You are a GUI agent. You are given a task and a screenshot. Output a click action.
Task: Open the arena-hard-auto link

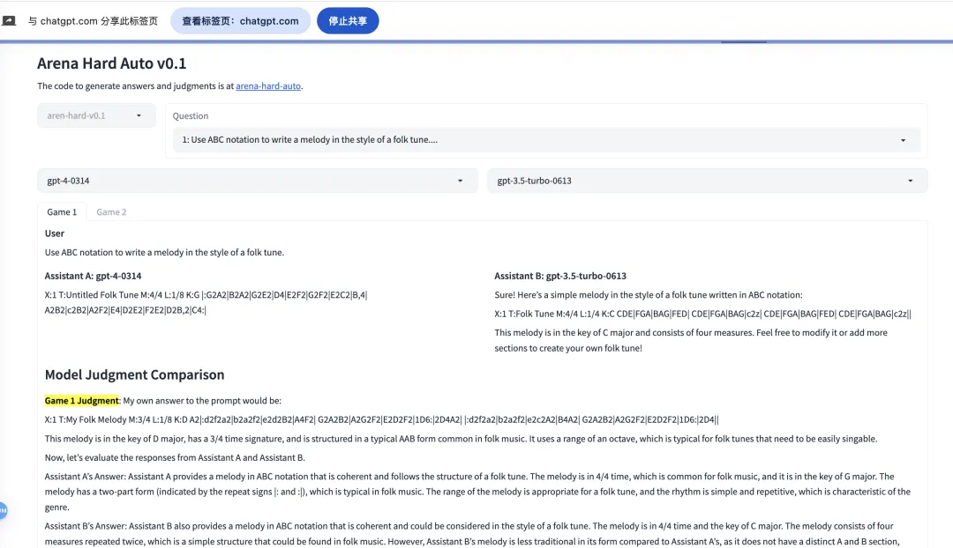[x=268, y=86]
